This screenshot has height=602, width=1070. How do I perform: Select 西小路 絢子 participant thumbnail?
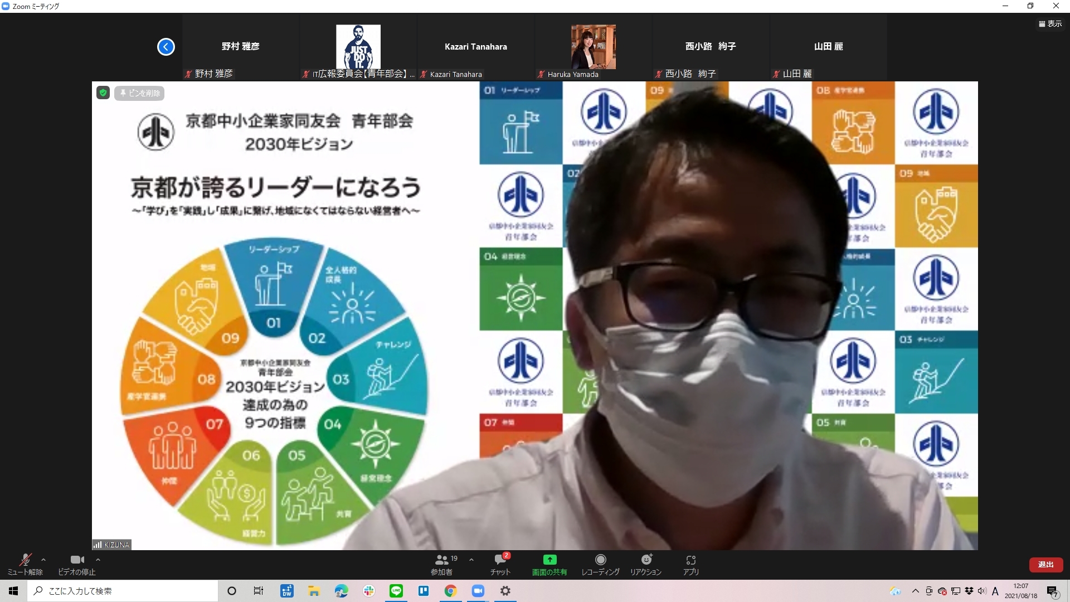711,47
